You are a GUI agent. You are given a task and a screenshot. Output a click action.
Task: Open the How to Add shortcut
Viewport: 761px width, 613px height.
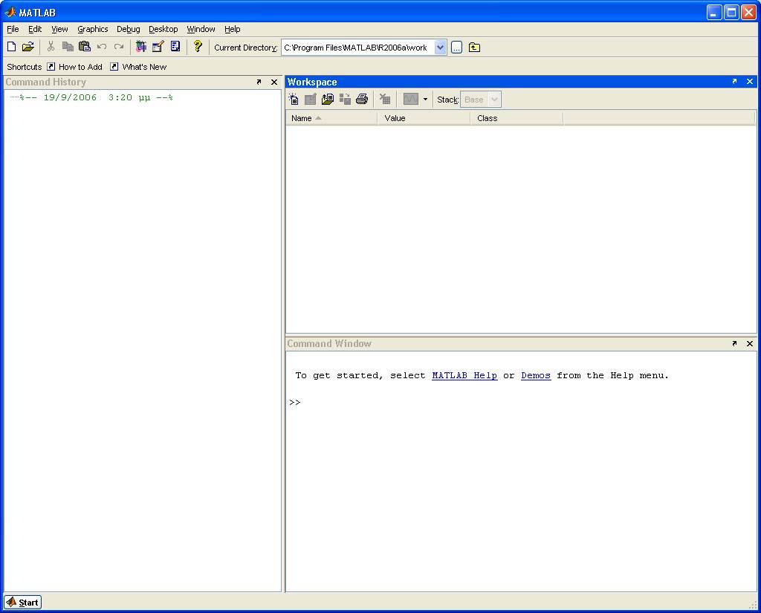coord(75,67)
